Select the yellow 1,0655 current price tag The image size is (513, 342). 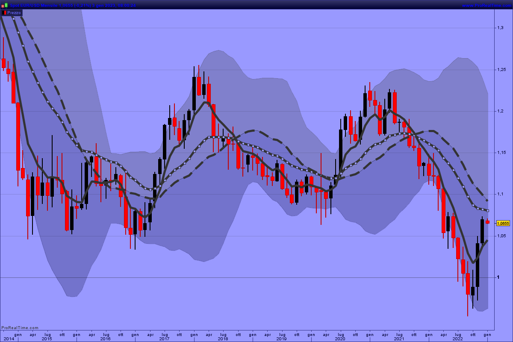[x=503, y=223]
